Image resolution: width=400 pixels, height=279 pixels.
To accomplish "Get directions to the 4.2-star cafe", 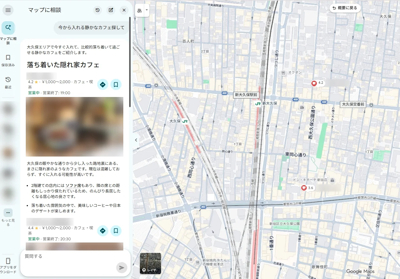I will click(x=103, y=84).
